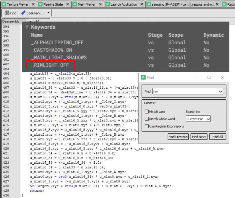
Task: Click the binoculars Find toolbar icon
Action: tap(7, 13)
